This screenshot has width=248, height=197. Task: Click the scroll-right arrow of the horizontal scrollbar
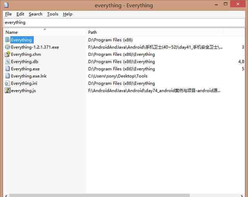tap(242, 196)
